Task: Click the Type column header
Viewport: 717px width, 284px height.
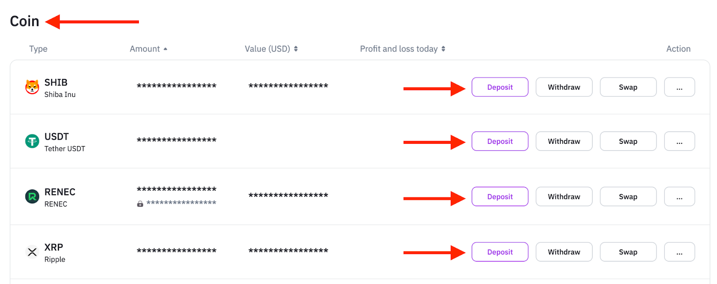Action: (38, 49)
